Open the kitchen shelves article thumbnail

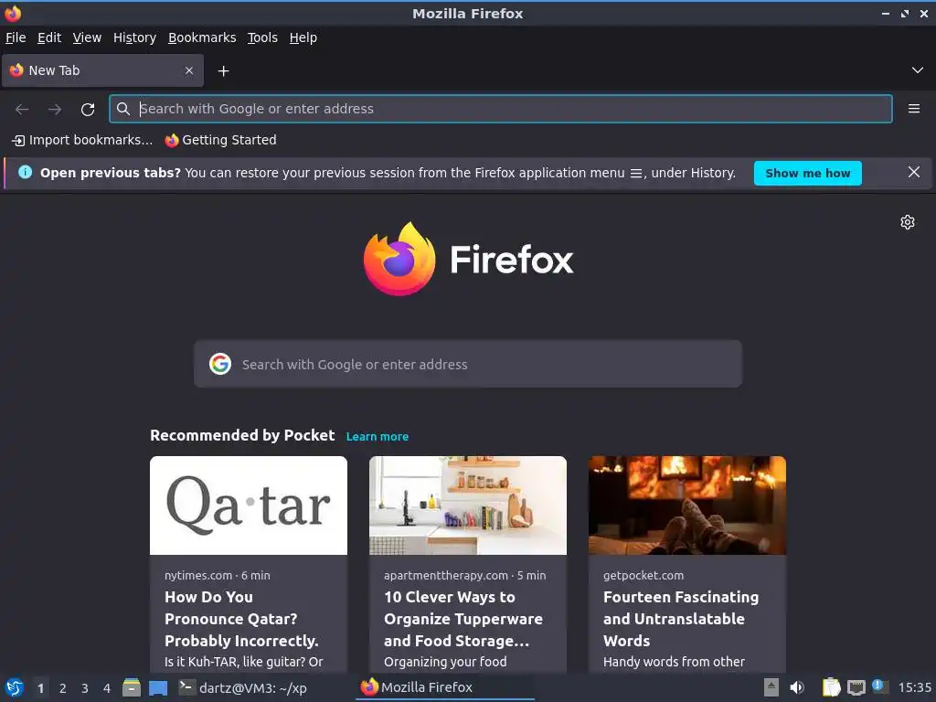pos(468,505)
